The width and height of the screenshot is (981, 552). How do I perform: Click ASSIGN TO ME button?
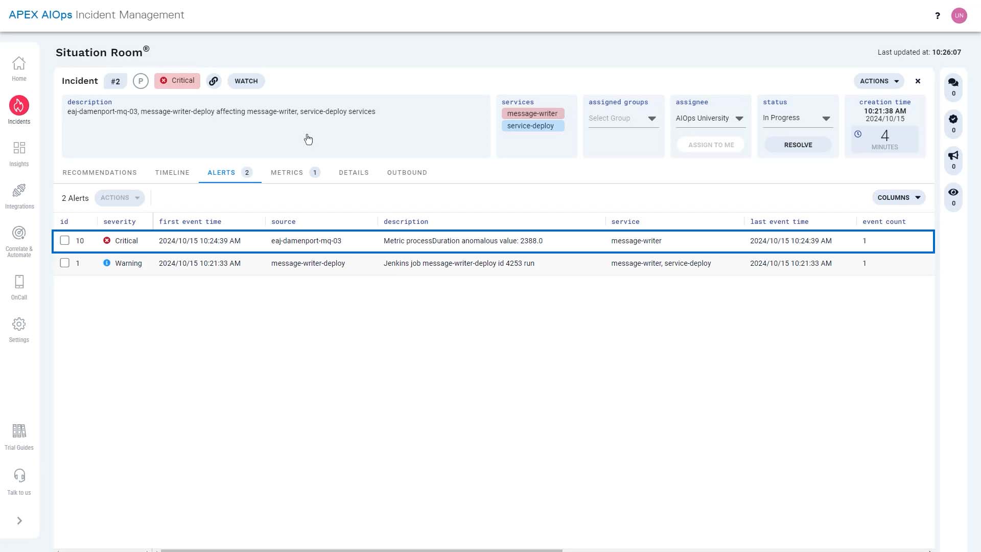click(x=712, y=144)
